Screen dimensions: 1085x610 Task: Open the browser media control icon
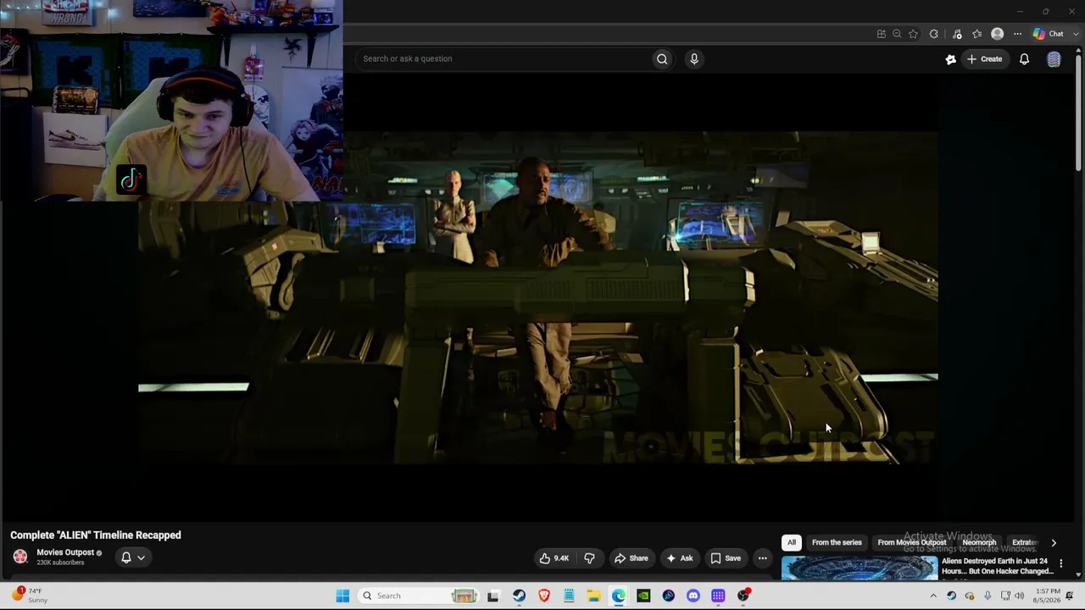(957, 34)
